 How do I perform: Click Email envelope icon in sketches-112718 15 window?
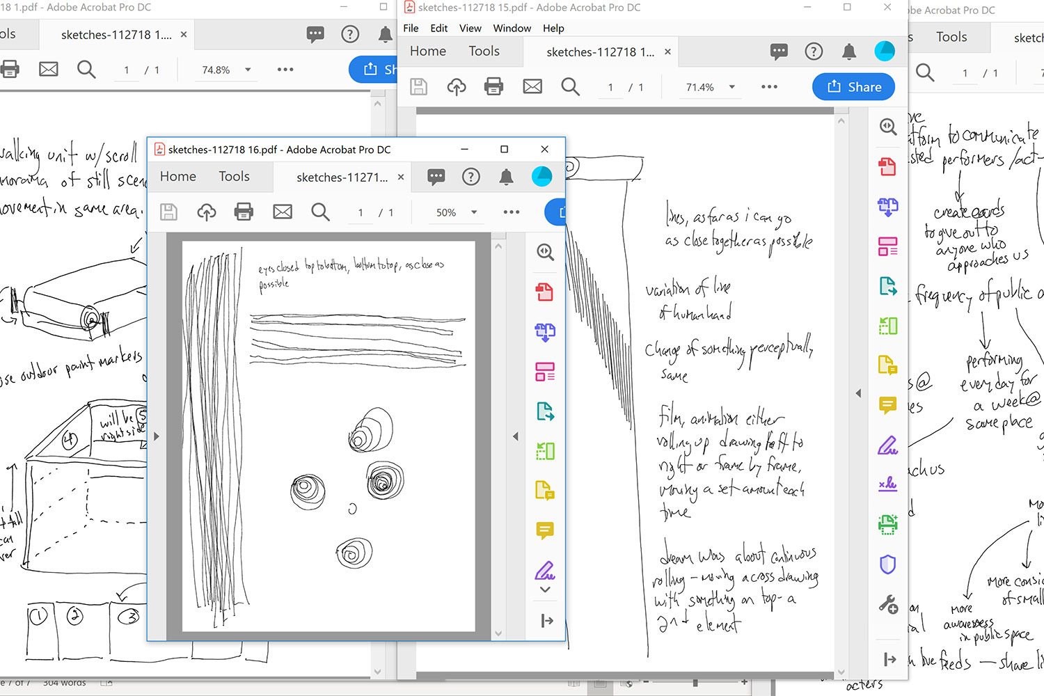[x=532, y=86]
